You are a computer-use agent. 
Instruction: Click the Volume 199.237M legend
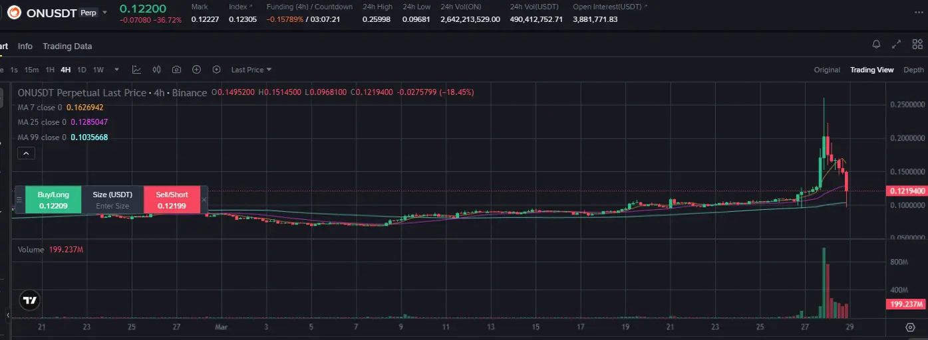click(x=51, y=250)
